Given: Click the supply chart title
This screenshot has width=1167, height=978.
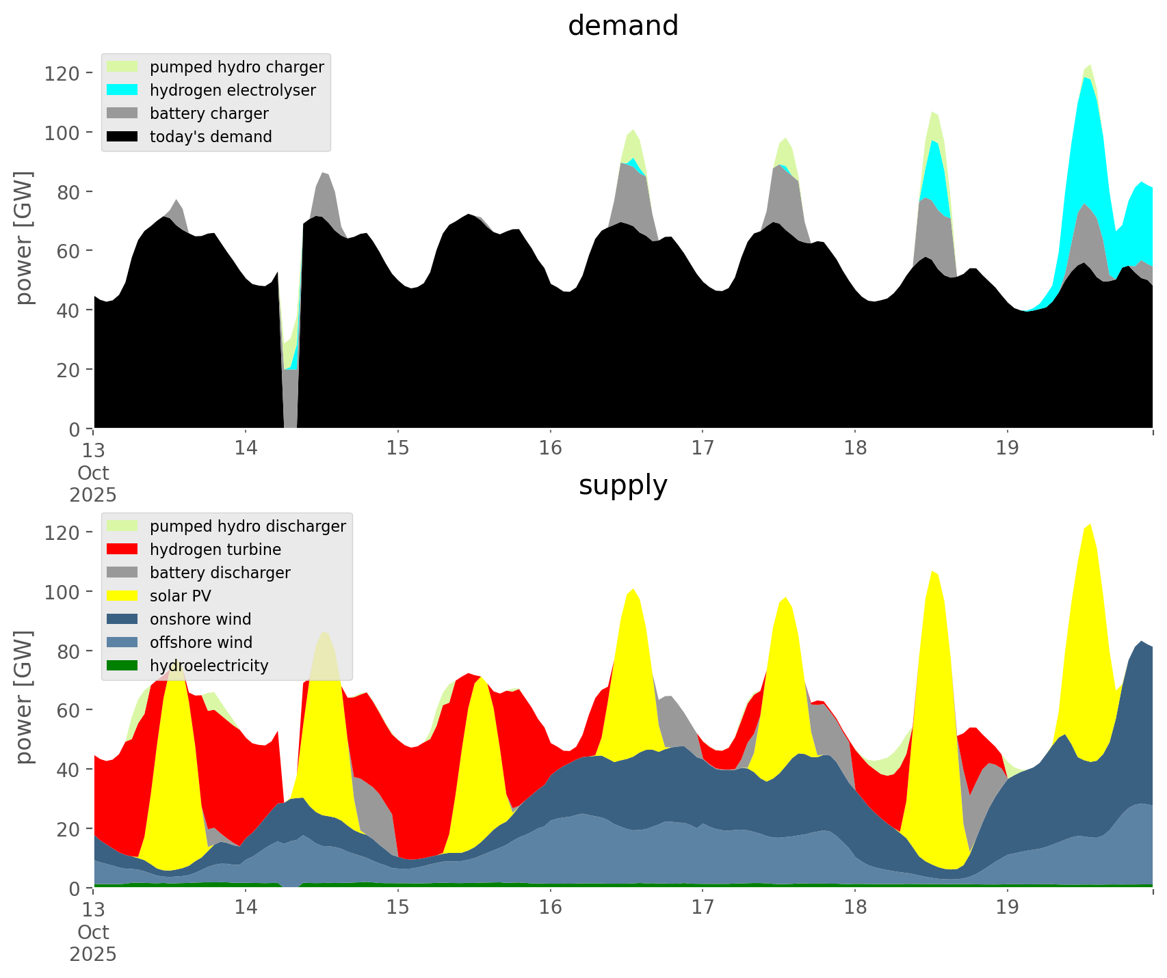Looking at the screenshot, I should pos(622,485).
